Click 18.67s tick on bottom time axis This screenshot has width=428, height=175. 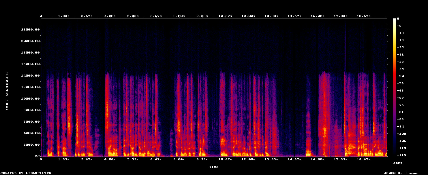pos(364,159)
